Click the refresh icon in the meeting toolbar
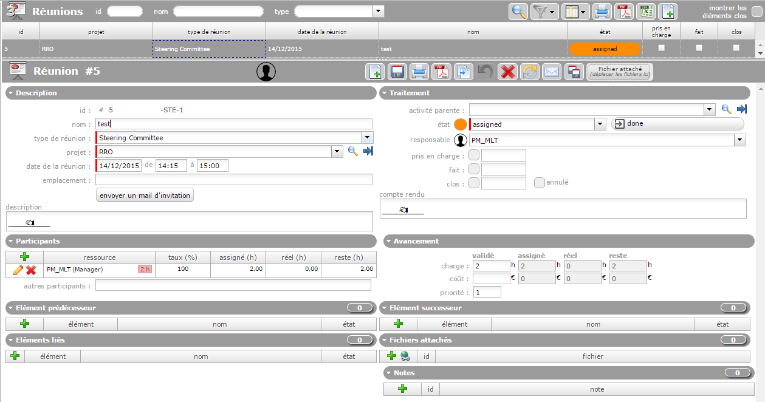This screenshot has height=402, width=765. [x=530, y=72]
